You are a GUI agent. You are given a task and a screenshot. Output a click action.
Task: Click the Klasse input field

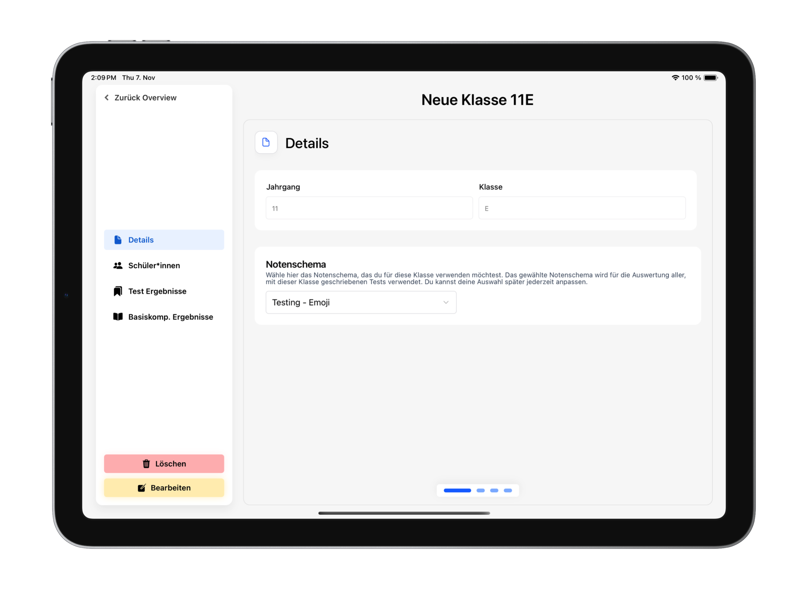(582, 208)
